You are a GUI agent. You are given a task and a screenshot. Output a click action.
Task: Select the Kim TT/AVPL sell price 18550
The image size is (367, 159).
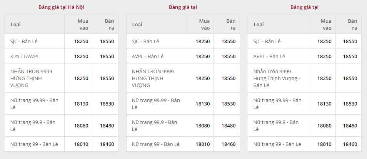point(107,56)
